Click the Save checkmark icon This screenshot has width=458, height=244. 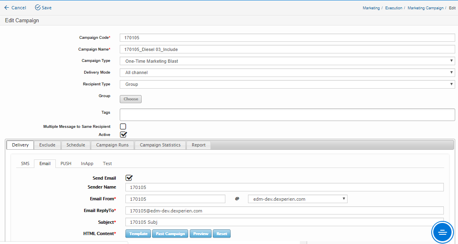38,8
